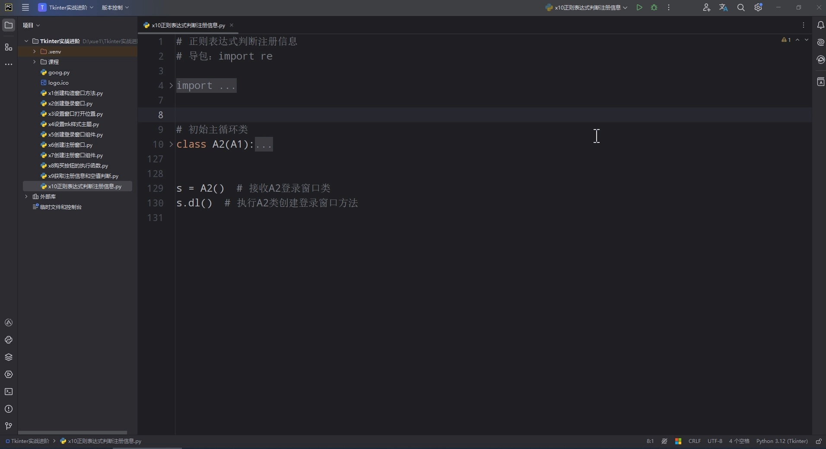
Task: Start a Code With Me session
Action: (x=707, y=7)
